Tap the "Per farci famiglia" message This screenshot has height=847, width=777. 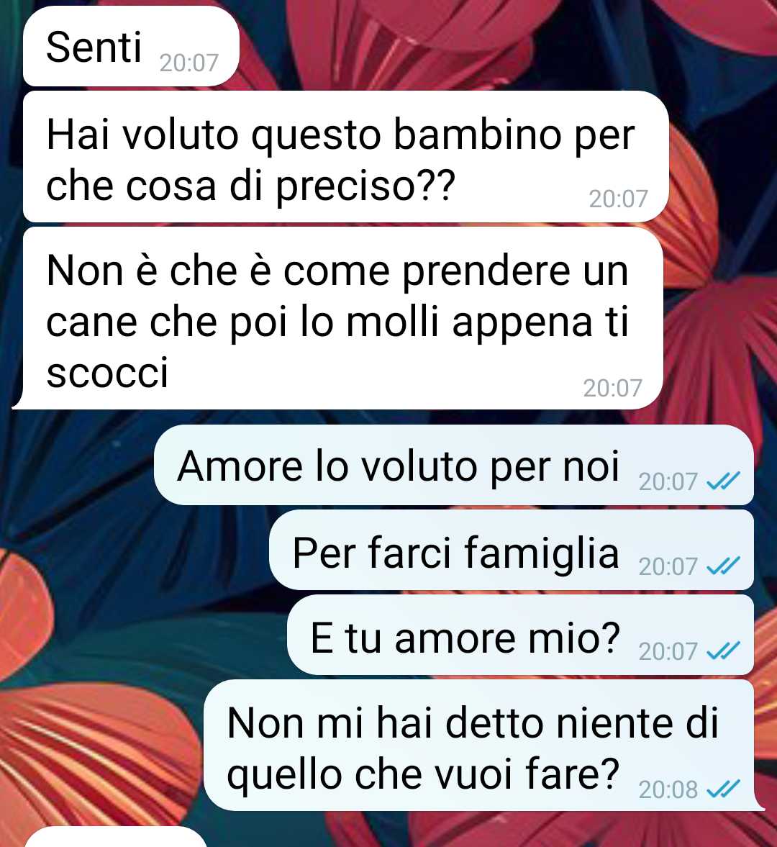tap(512, 551)
